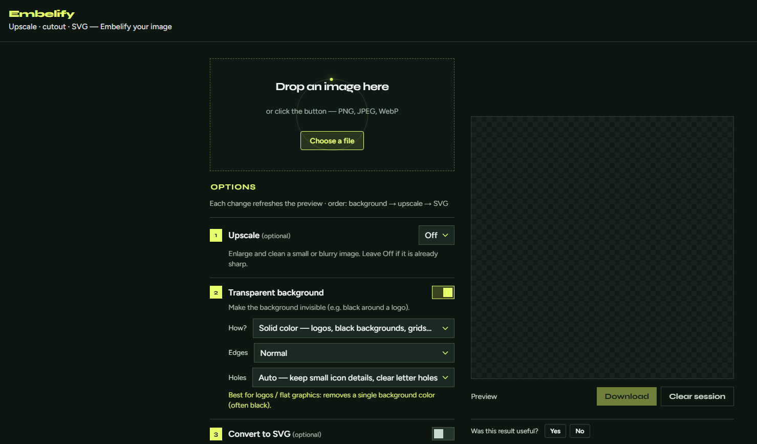Open the Upscale dropdown set to Off
This screenshot has height=444, width=757.
(x=437, y=235)
